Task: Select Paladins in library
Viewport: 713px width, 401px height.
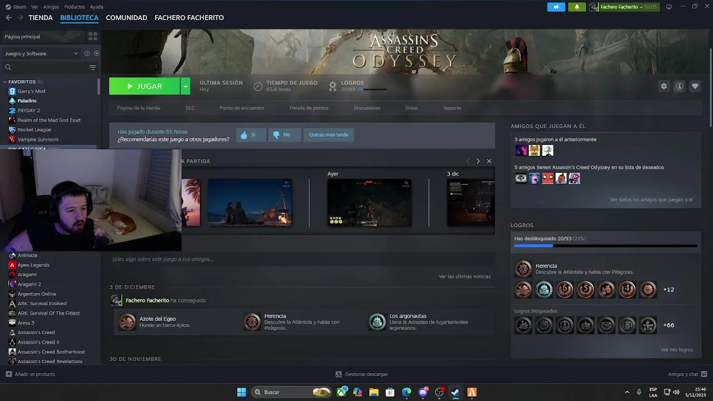Action: (x=27, y=101)
